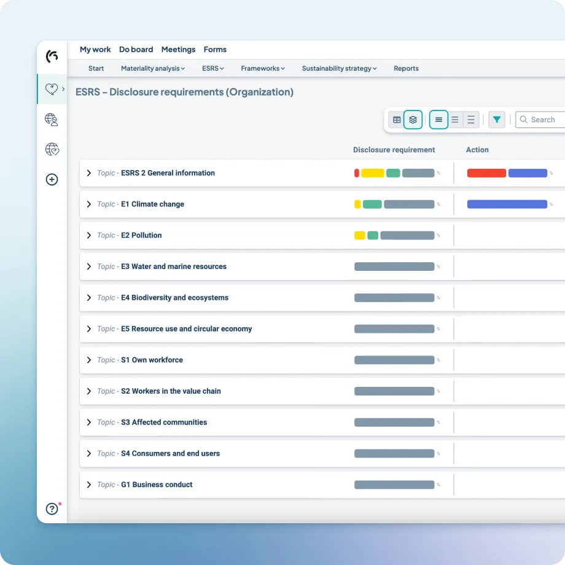Viewport: 565px width, 565px height.
Task: Click the plus circle icon in sidebar
Action: (x=52, y=179)
